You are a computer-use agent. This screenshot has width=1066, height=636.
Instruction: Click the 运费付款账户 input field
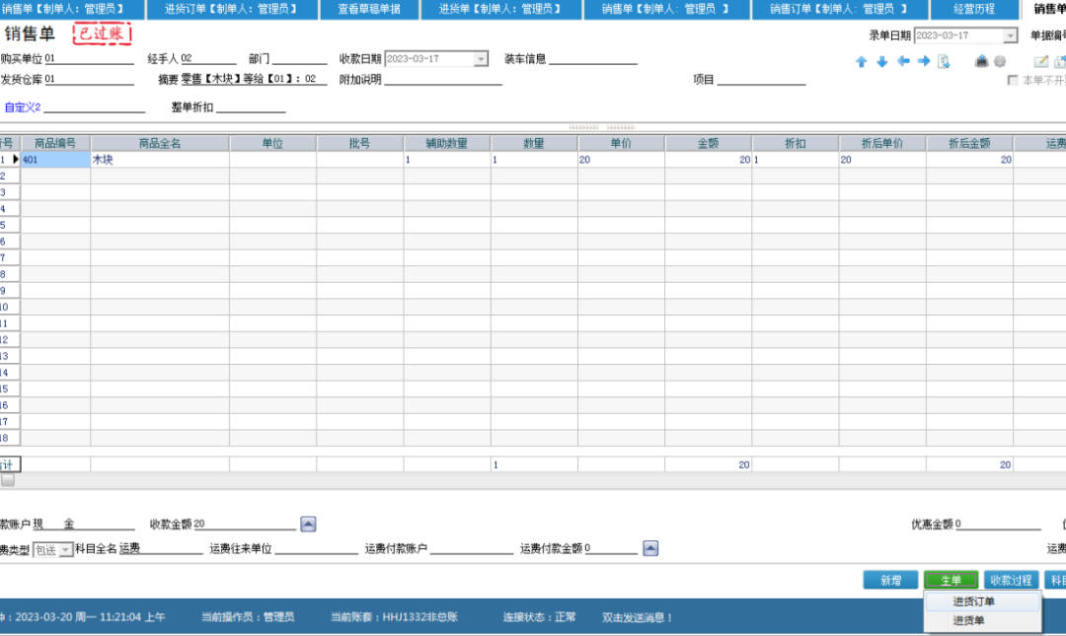pyautogui.click(x=472, y=549)
